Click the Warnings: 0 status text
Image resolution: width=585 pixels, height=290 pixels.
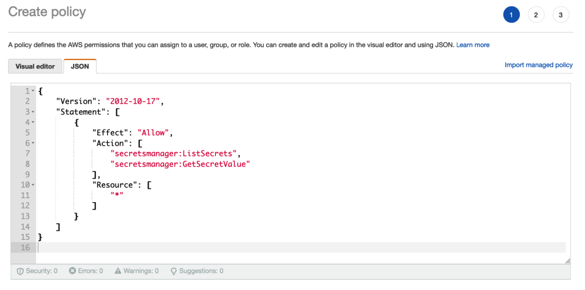[141, 271]
